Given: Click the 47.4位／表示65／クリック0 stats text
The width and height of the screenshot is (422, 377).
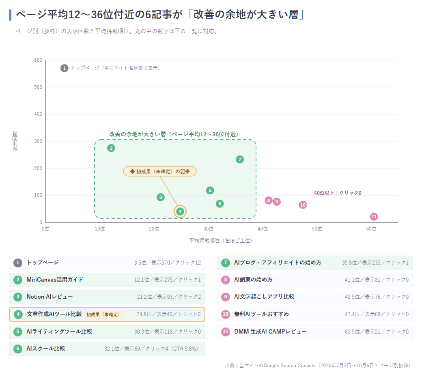Looking at the screenshot, I should pyautogui.click(x=377, y=314).
